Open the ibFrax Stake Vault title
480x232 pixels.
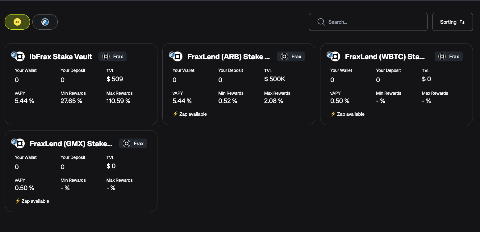point(61,57)
